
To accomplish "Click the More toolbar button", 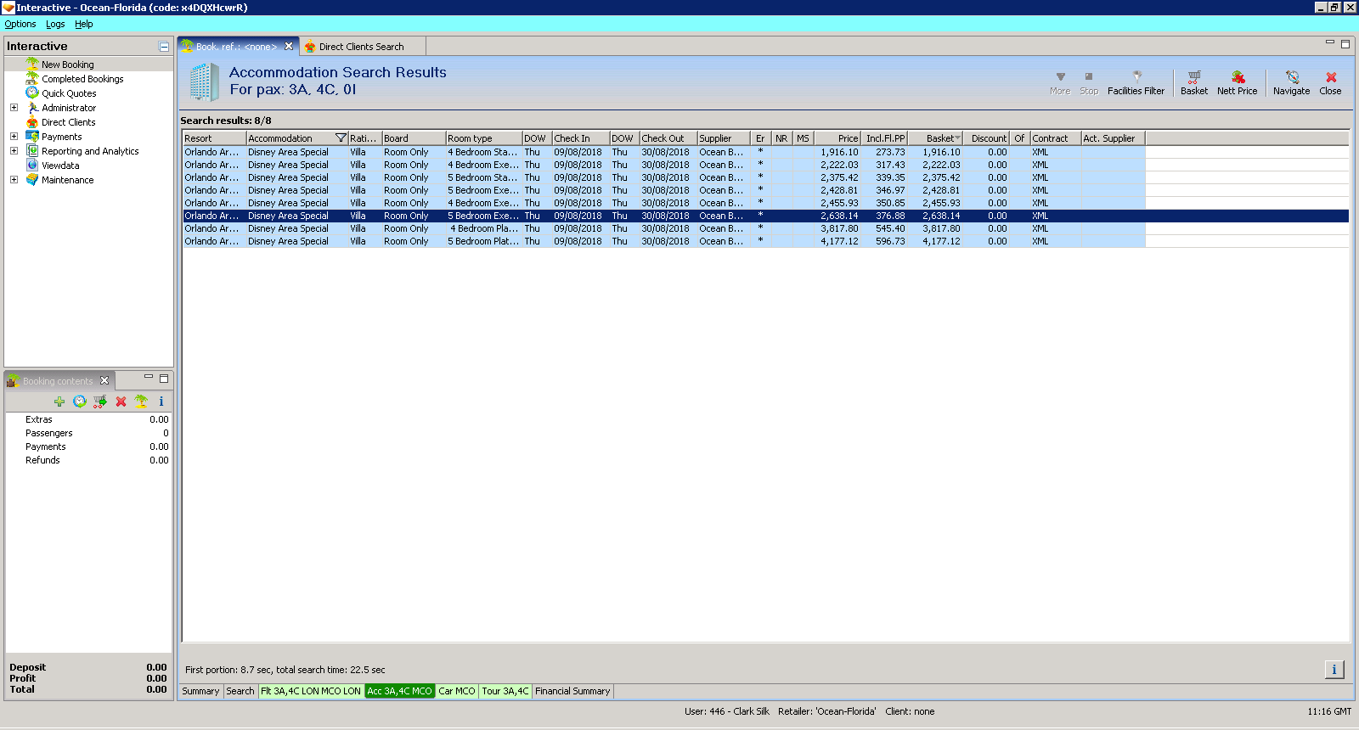I will [x=1060, y=83].
